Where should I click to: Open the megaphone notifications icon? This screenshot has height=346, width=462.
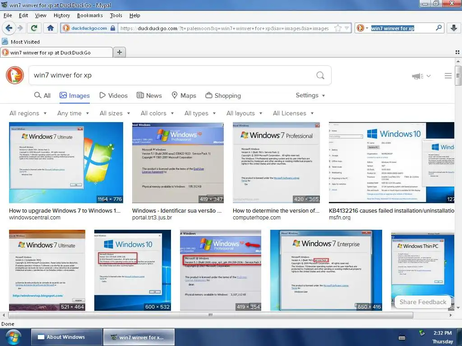[x=421, y=76]
